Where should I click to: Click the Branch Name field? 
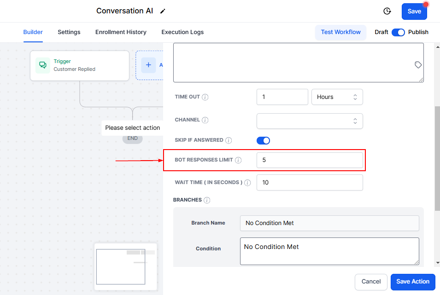click(x=329, y=223)
